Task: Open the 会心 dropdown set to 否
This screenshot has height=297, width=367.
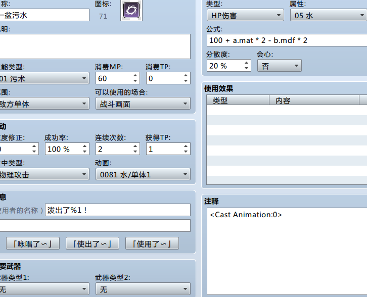Action: coord(280,66)
